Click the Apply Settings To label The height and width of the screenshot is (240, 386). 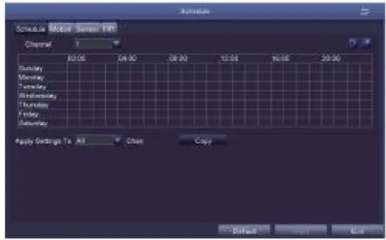tap(43, 141)
